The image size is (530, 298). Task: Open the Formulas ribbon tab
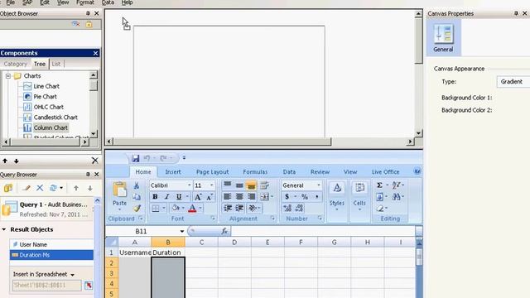[255, 172]
